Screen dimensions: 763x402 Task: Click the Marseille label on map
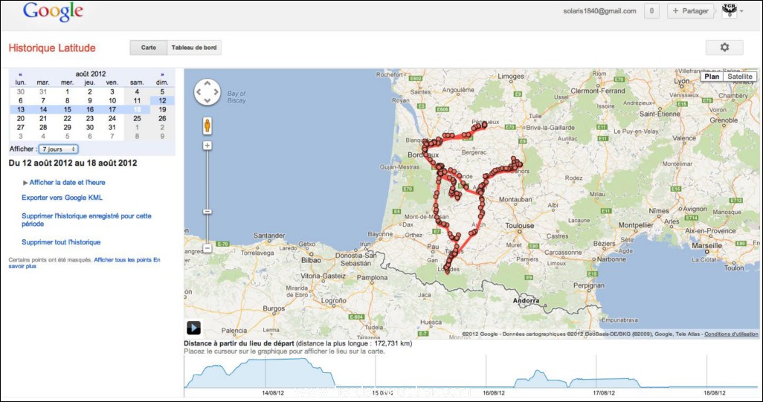707,246
